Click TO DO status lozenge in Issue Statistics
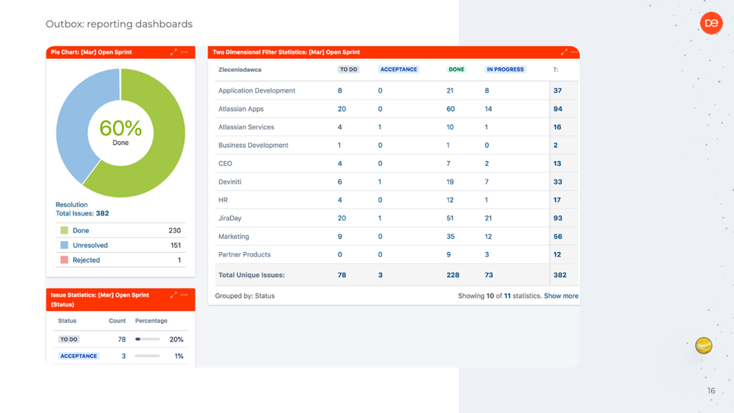 (69, 340)
